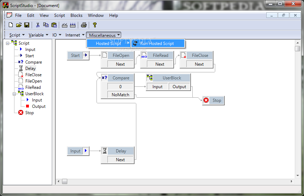304x196 pixels.
Task: Click the second keyboard-shaped toolbar icon
Action: pyautogui.click(x=73, y=25)
